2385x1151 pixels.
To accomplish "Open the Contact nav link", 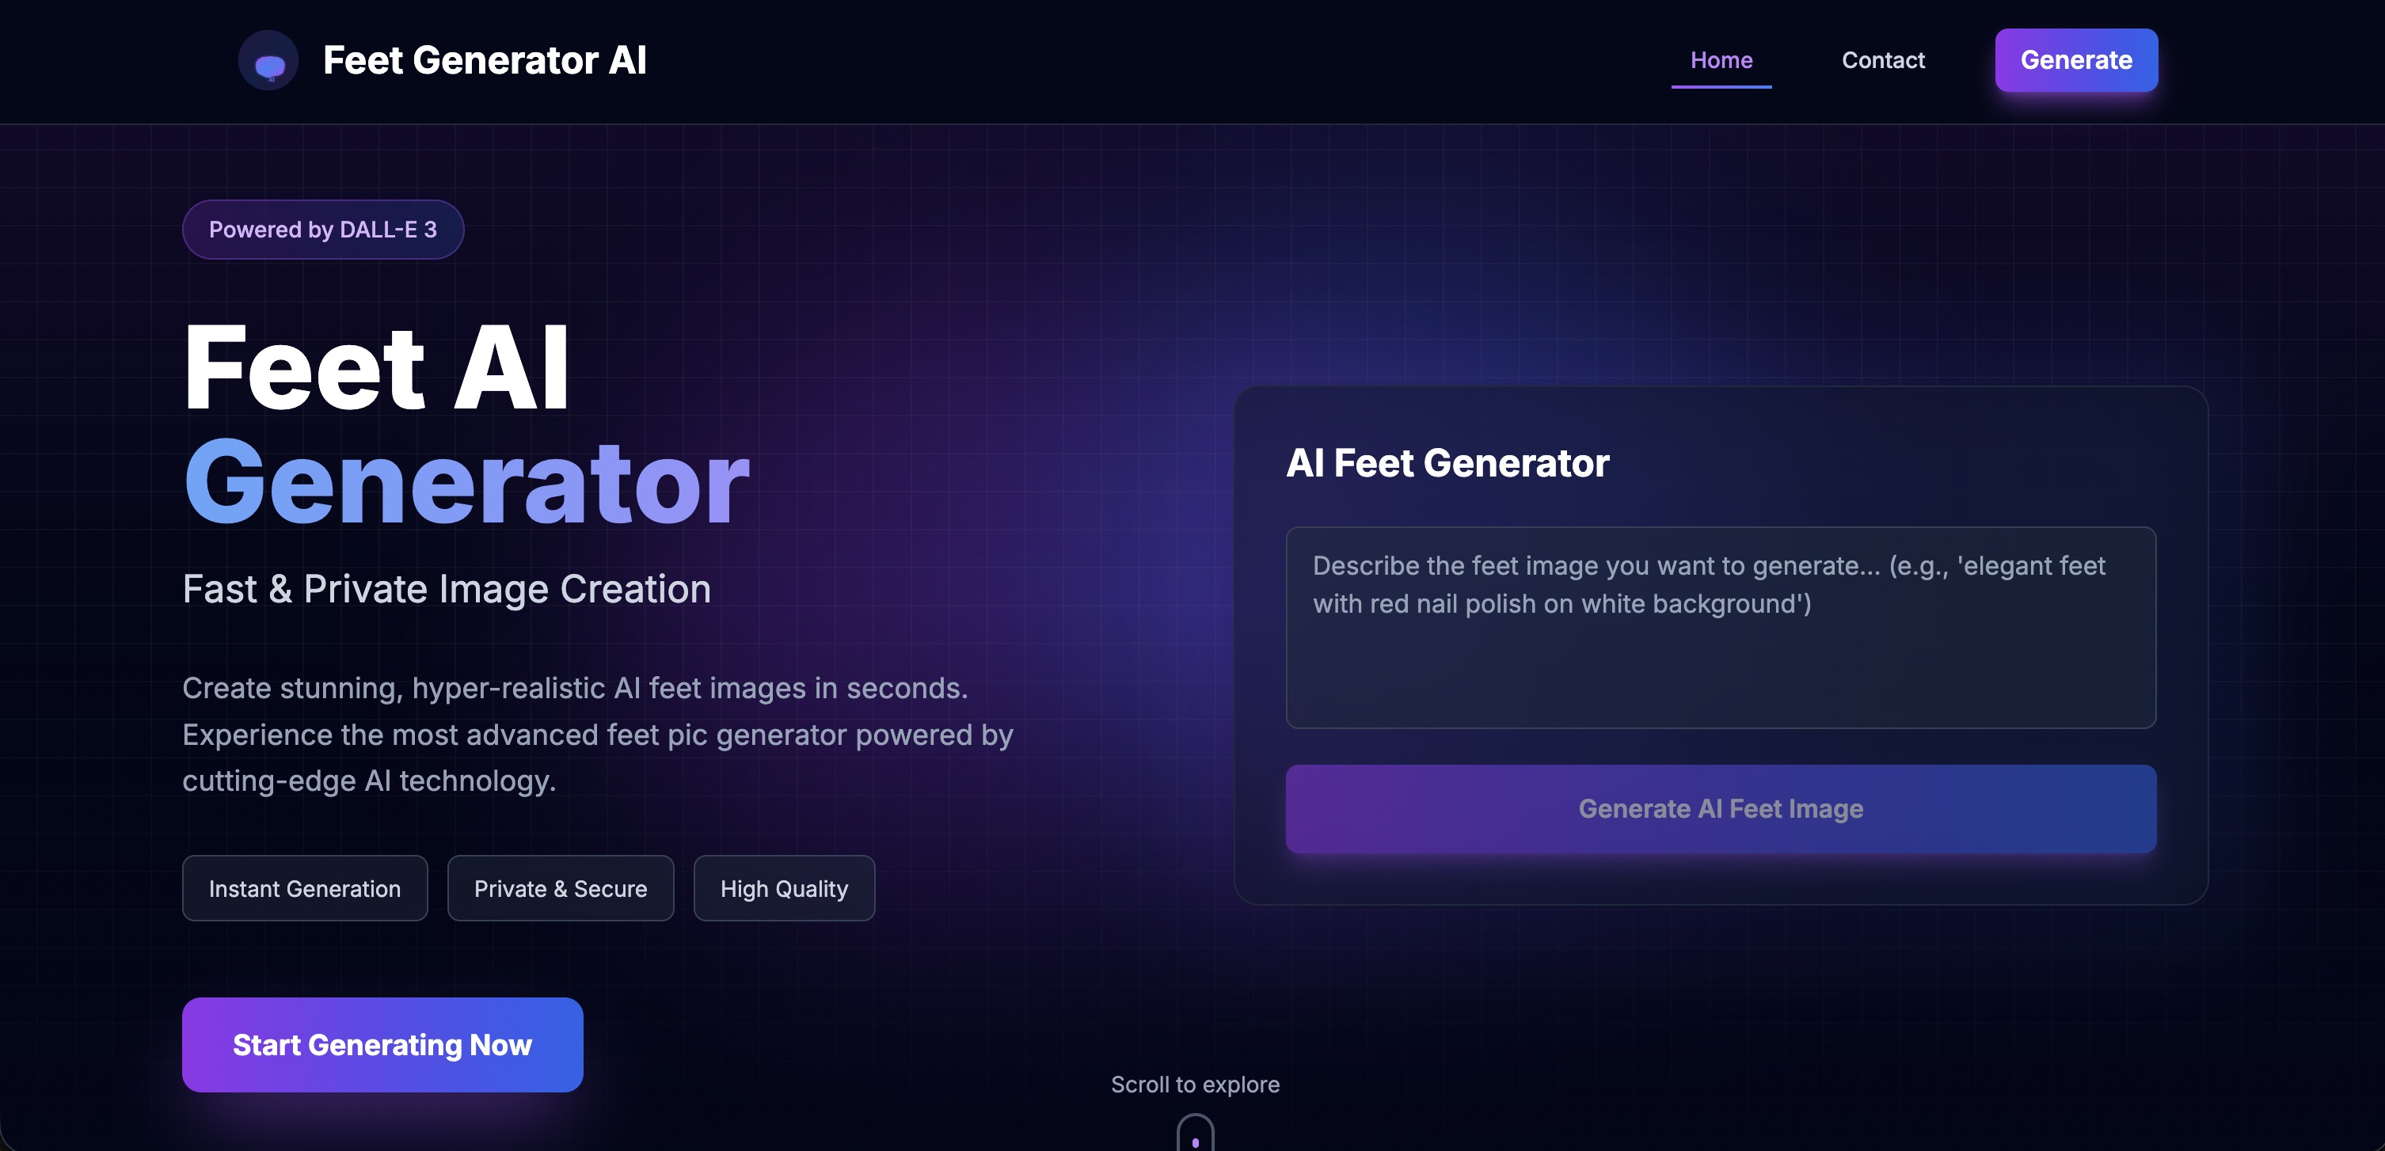I will point(1883,60).
